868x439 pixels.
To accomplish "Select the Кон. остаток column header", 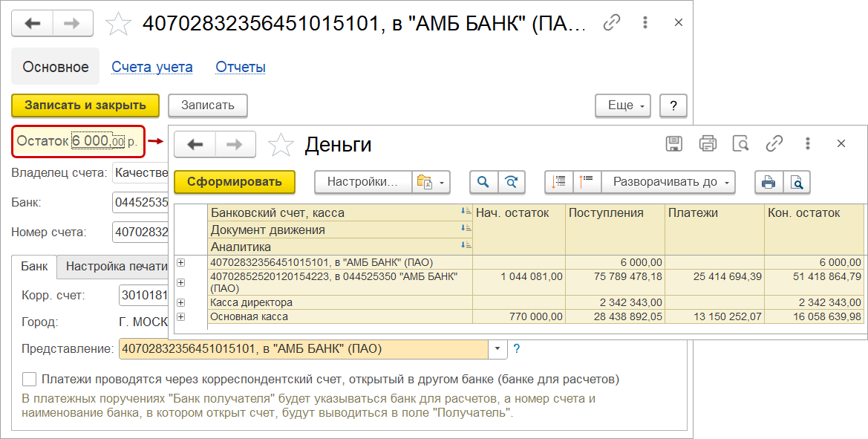I will click(814, 230).
